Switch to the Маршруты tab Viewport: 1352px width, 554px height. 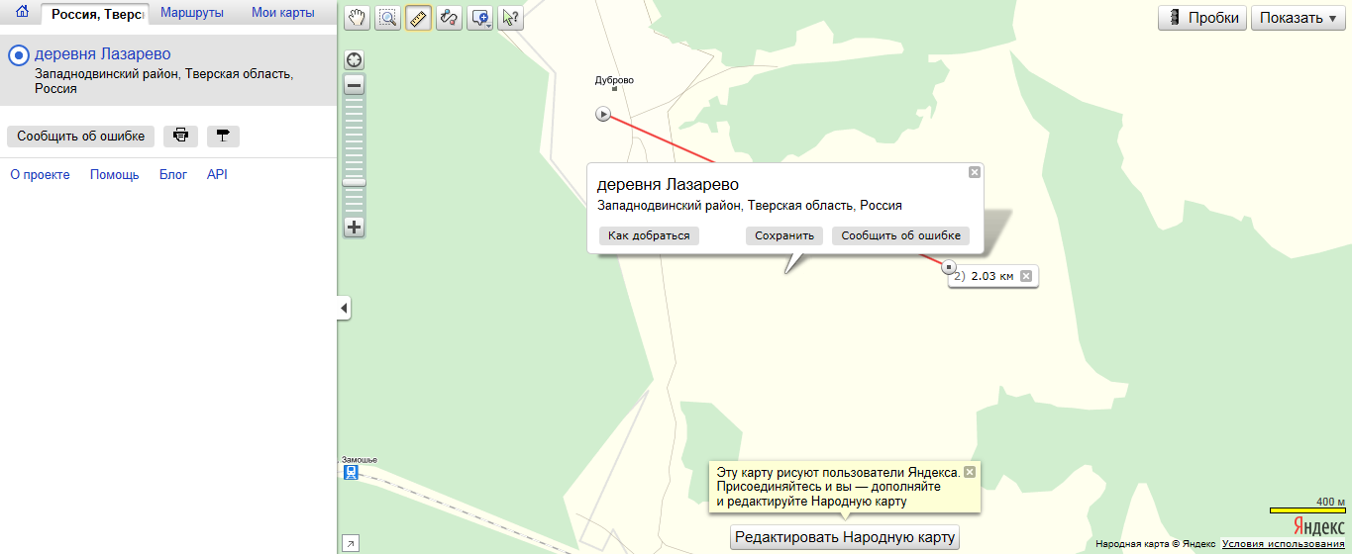click(192, 14)
